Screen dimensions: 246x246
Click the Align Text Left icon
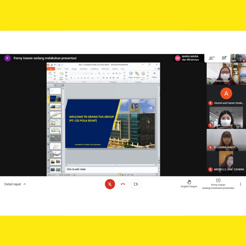pos(104,78)
